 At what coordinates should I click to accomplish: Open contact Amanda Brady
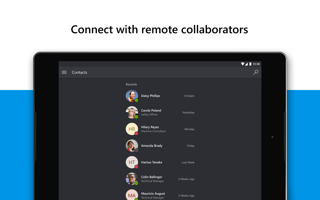160,146
